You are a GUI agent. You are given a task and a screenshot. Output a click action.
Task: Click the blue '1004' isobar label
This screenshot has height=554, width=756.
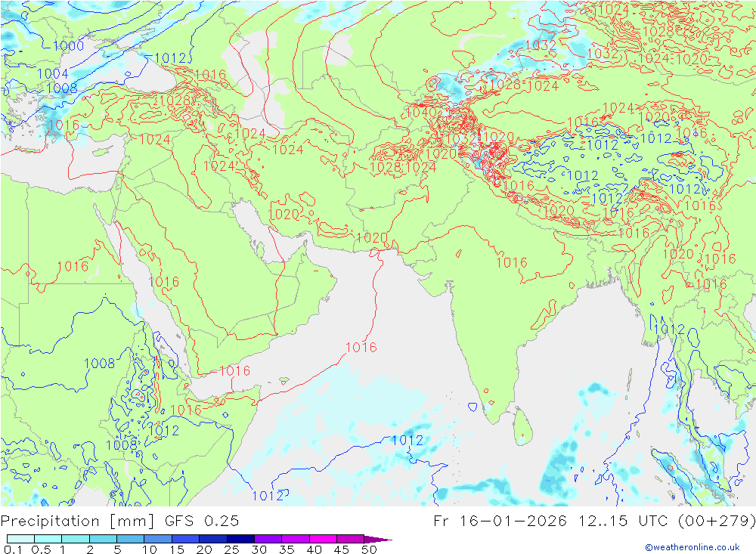(x=53, y=73)
